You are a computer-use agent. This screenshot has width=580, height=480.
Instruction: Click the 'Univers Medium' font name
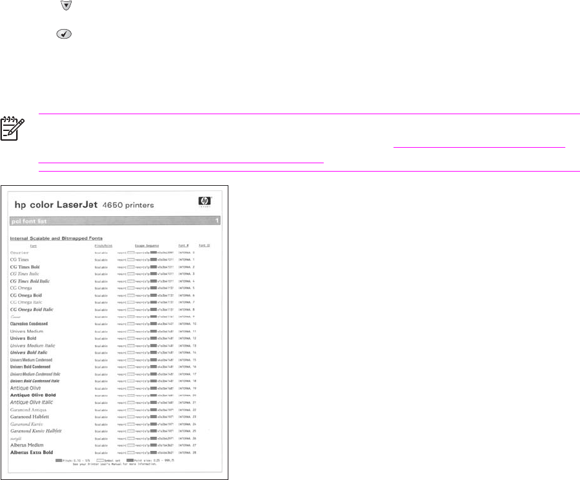(26, 332)
